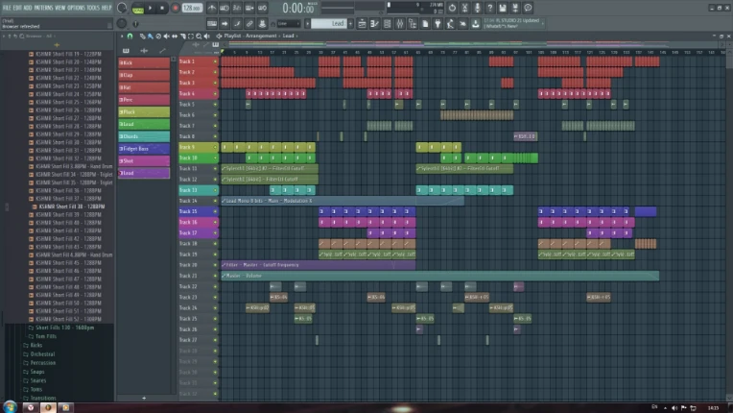
Task: Click the plugin picker plug icon
Action: [437, 23]
